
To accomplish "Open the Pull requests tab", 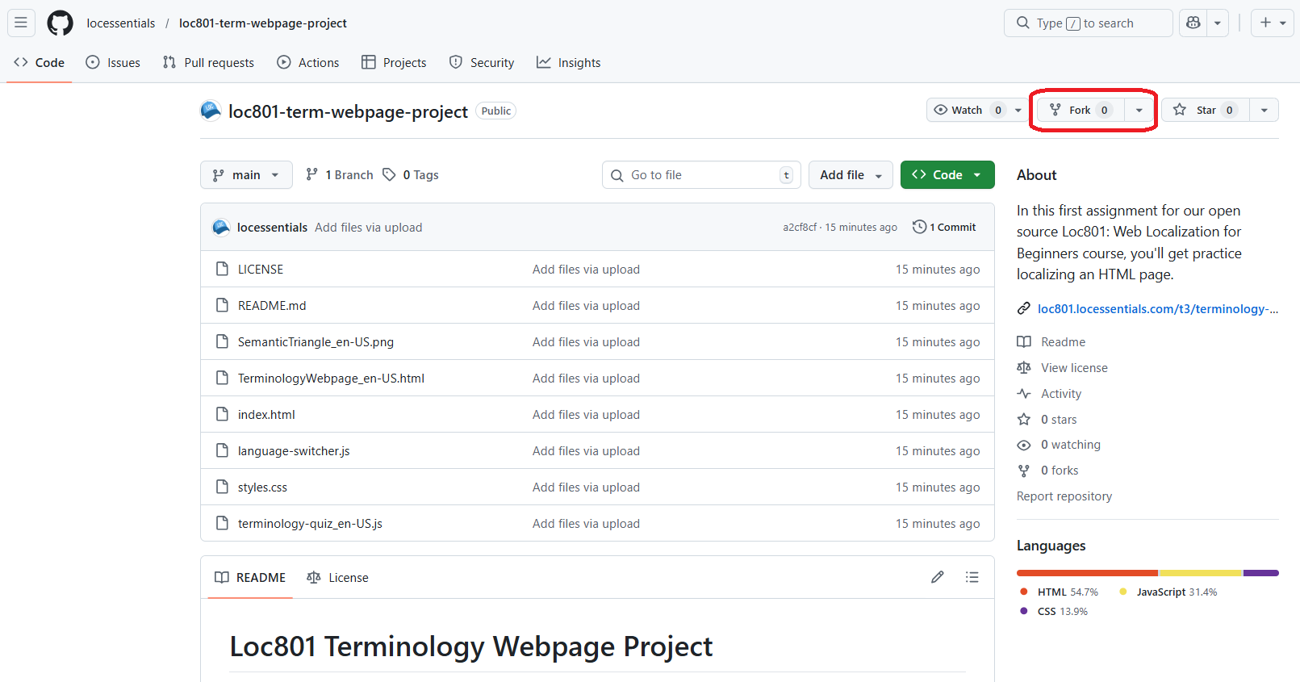I will (208, 62).
